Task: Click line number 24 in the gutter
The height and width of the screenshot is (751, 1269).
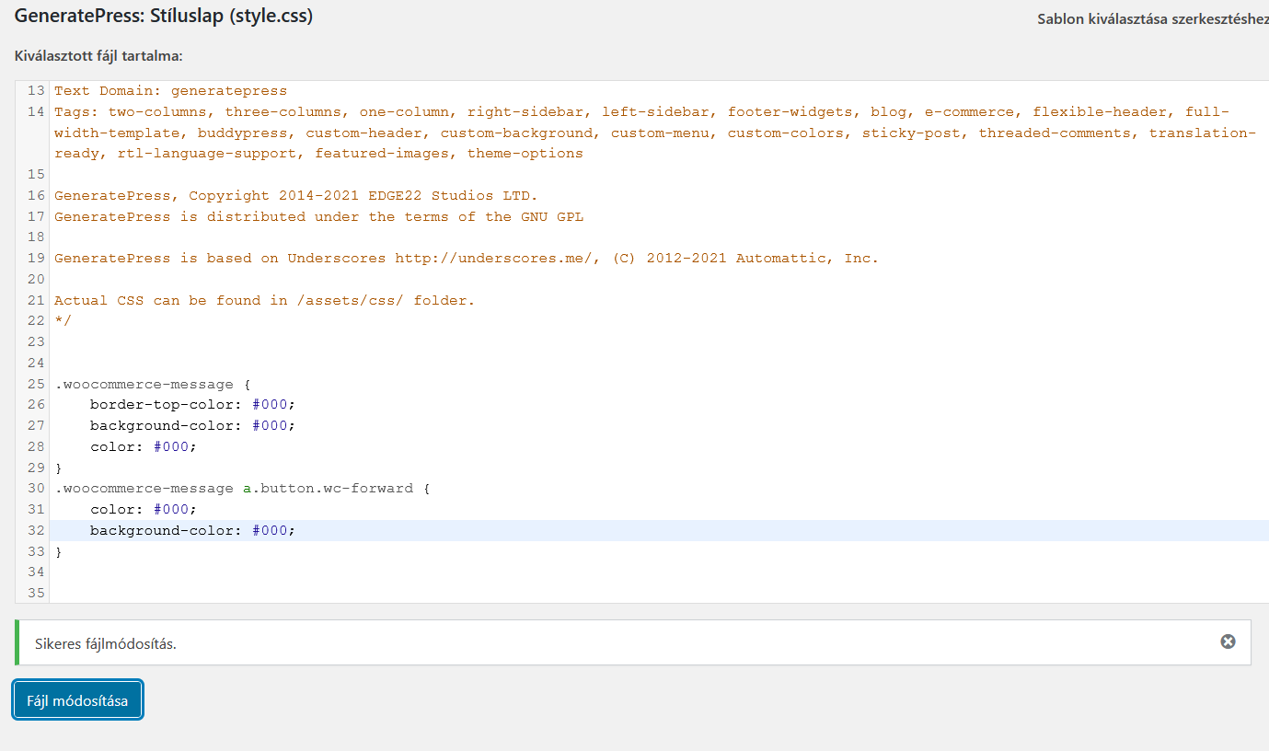Action: [x=36, y=363]
